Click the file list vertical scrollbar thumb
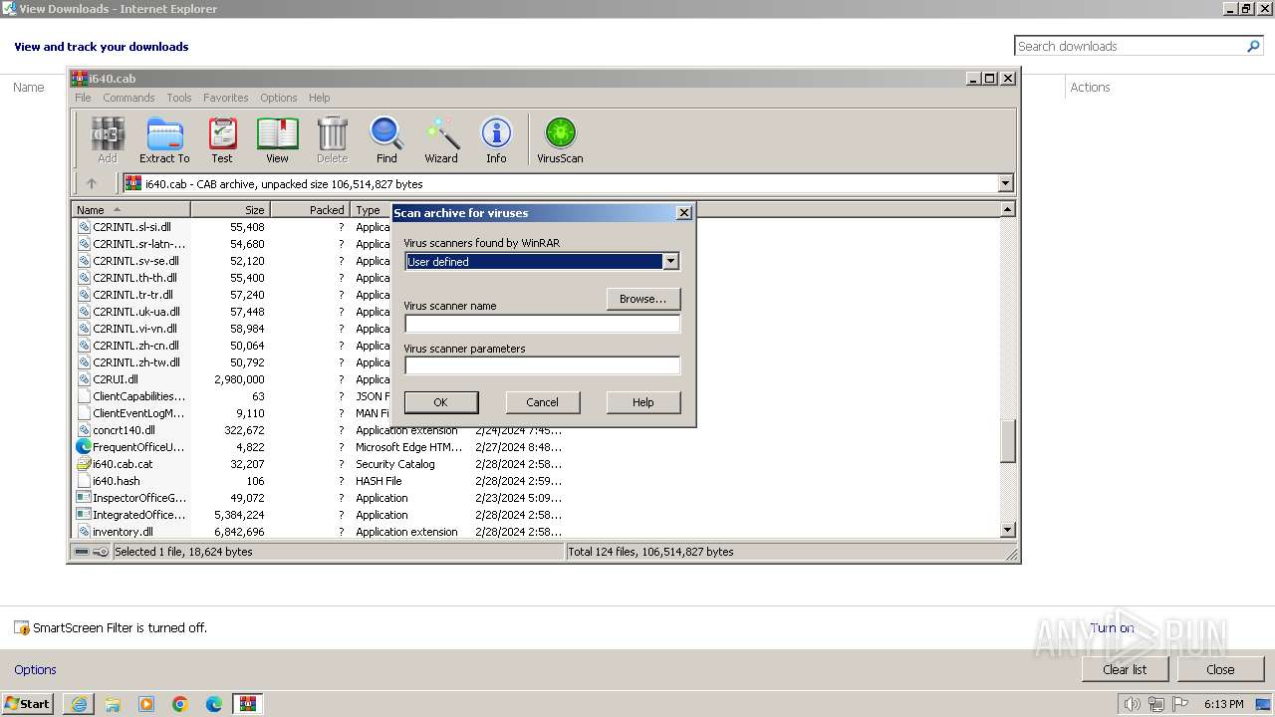The image size is (1275, 717). pos(1007,441)
